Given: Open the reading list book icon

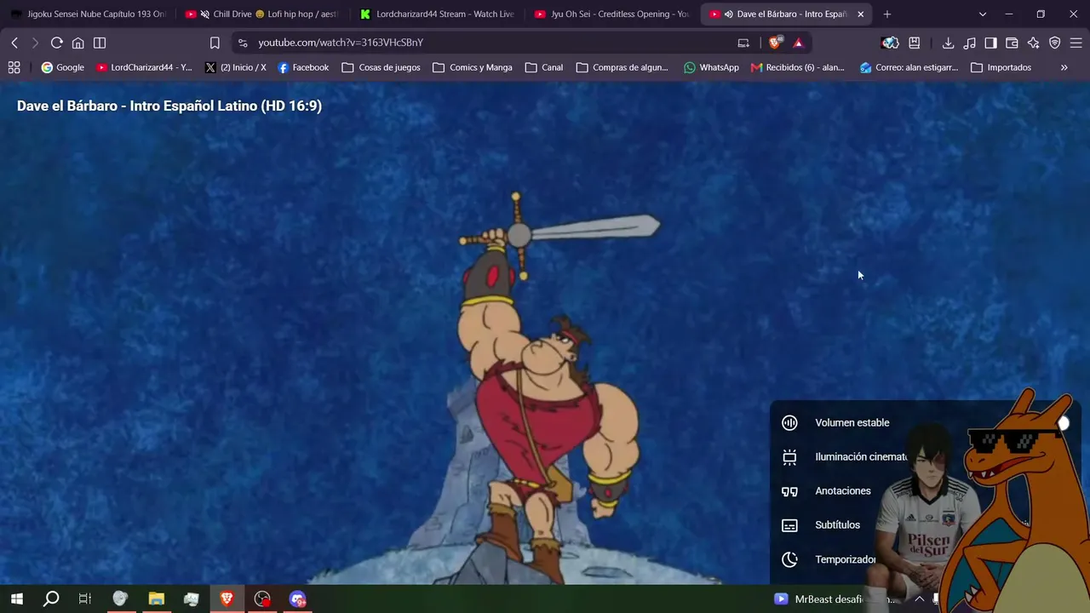Looking at the screenshot, I should coord(915,43).
